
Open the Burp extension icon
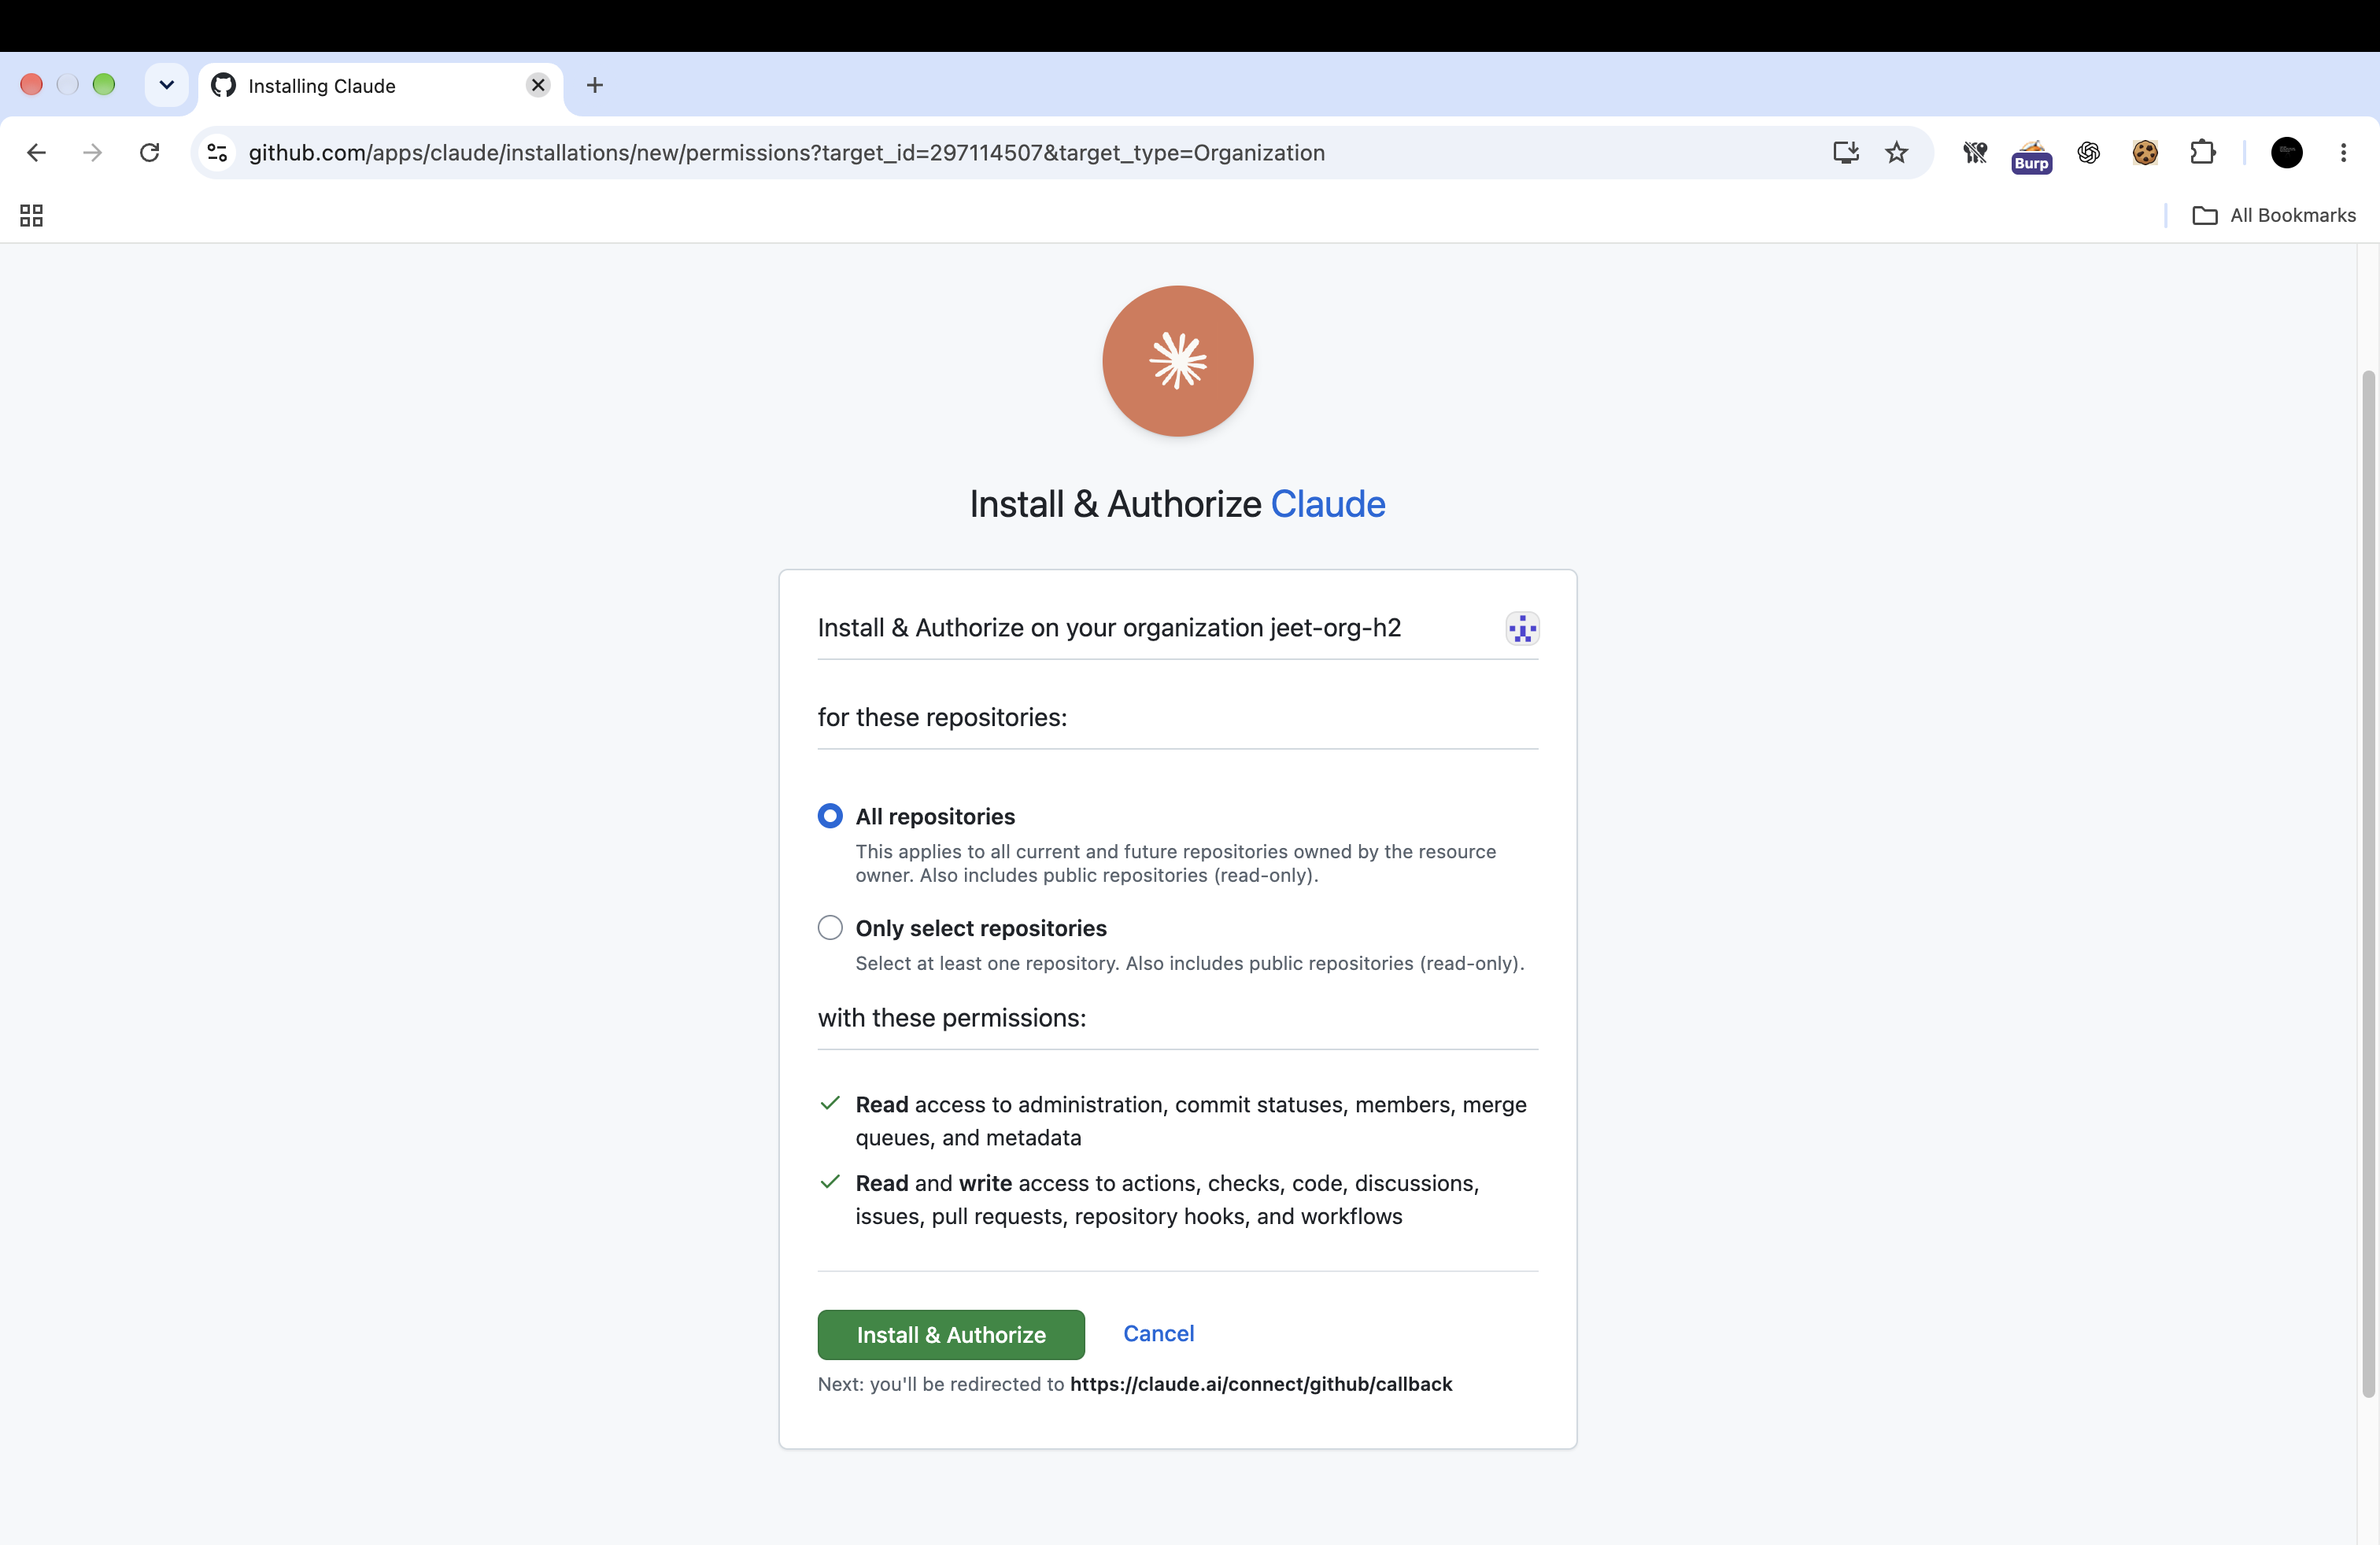click(2031, 155)
